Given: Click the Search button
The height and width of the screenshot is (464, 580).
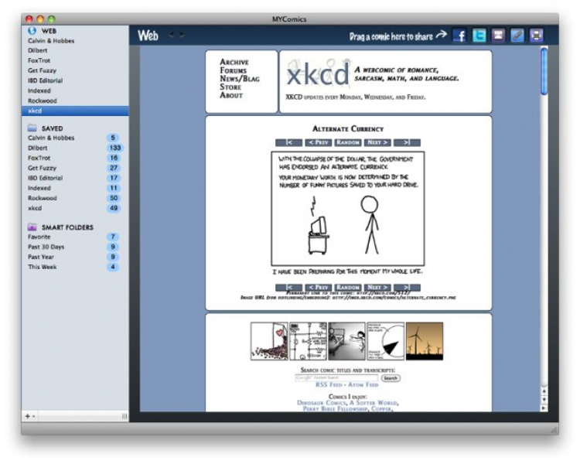Looking at the screenshot, I should (391, 378).
